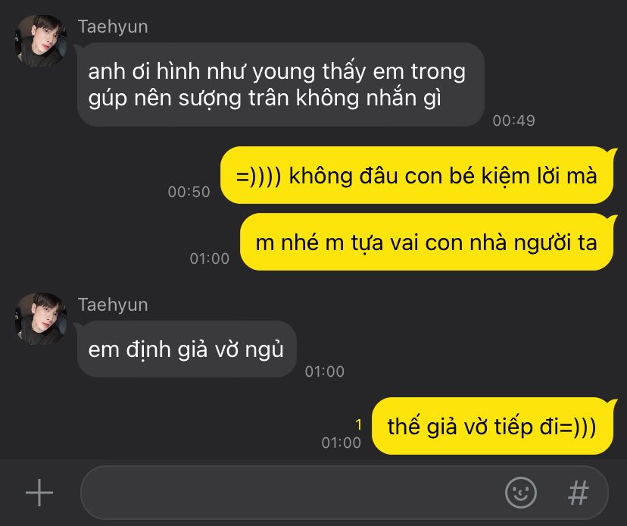Open Taehyun's second profile photo

[41, 319]
